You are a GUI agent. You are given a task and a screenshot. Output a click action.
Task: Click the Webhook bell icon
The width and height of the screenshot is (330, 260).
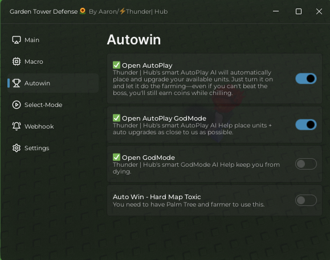click(17, 126)
